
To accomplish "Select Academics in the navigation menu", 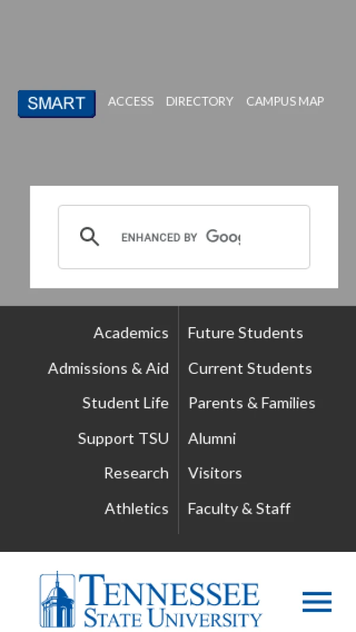I will tap(131, 333).
